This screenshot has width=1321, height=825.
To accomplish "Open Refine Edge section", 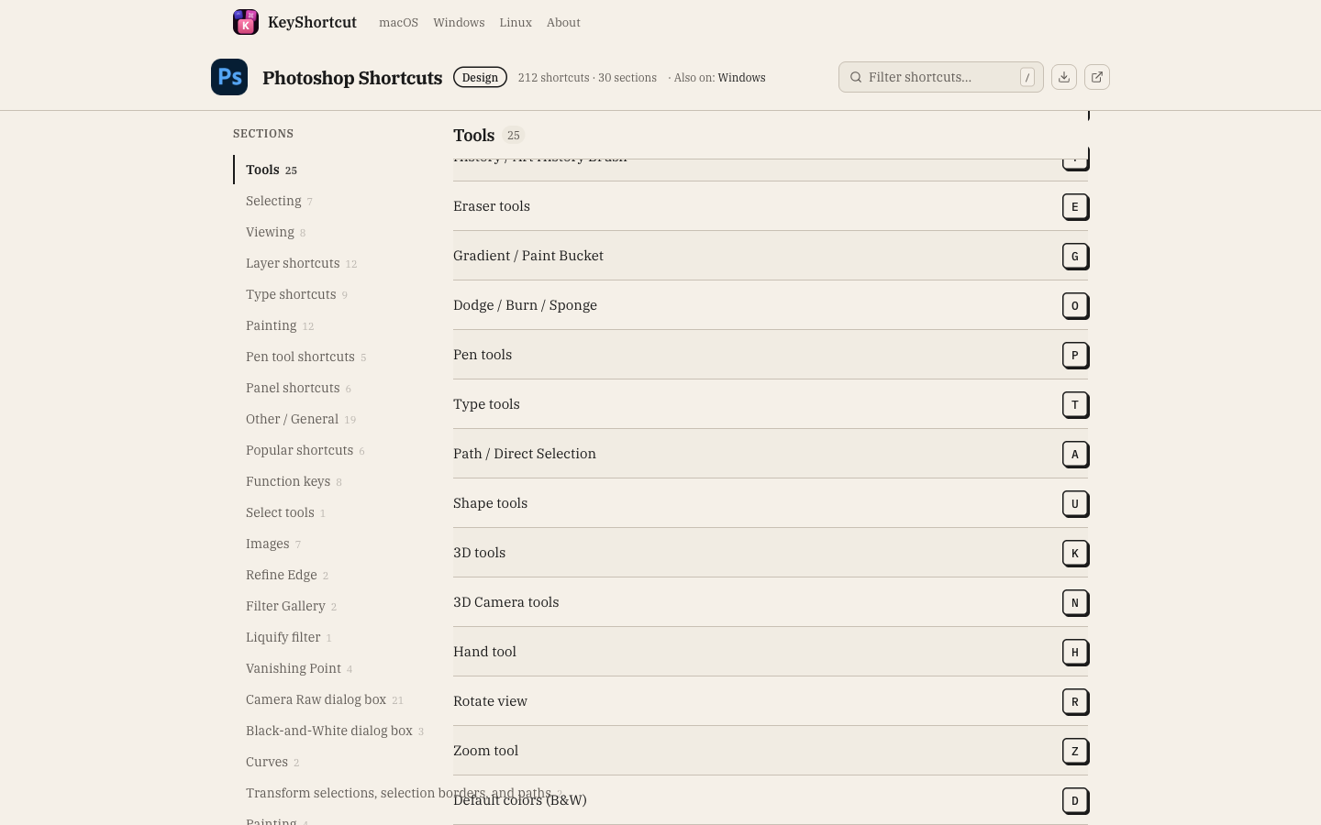I will tap(287, 575).
